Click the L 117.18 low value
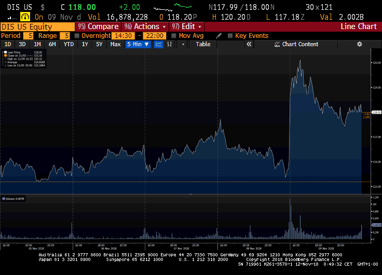The image size is (382, 275). point(285,17)
